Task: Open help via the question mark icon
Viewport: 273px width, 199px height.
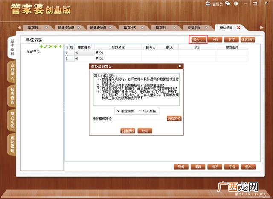Action: click(236, 3)
